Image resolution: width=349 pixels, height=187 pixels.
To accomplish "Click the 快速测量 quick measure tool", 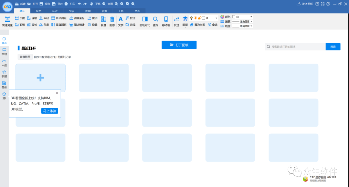I will point(7,21).
